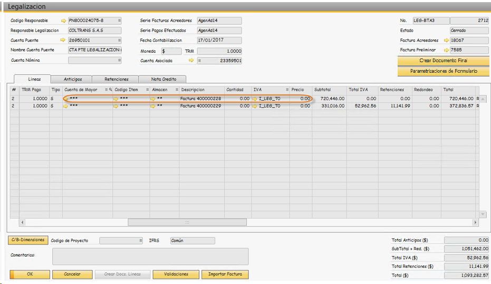This screenshot has height=284, width=491.
Task: Open the IFRS dropdown showing Común
Action: pyautogui.click(x=192, y=241)
